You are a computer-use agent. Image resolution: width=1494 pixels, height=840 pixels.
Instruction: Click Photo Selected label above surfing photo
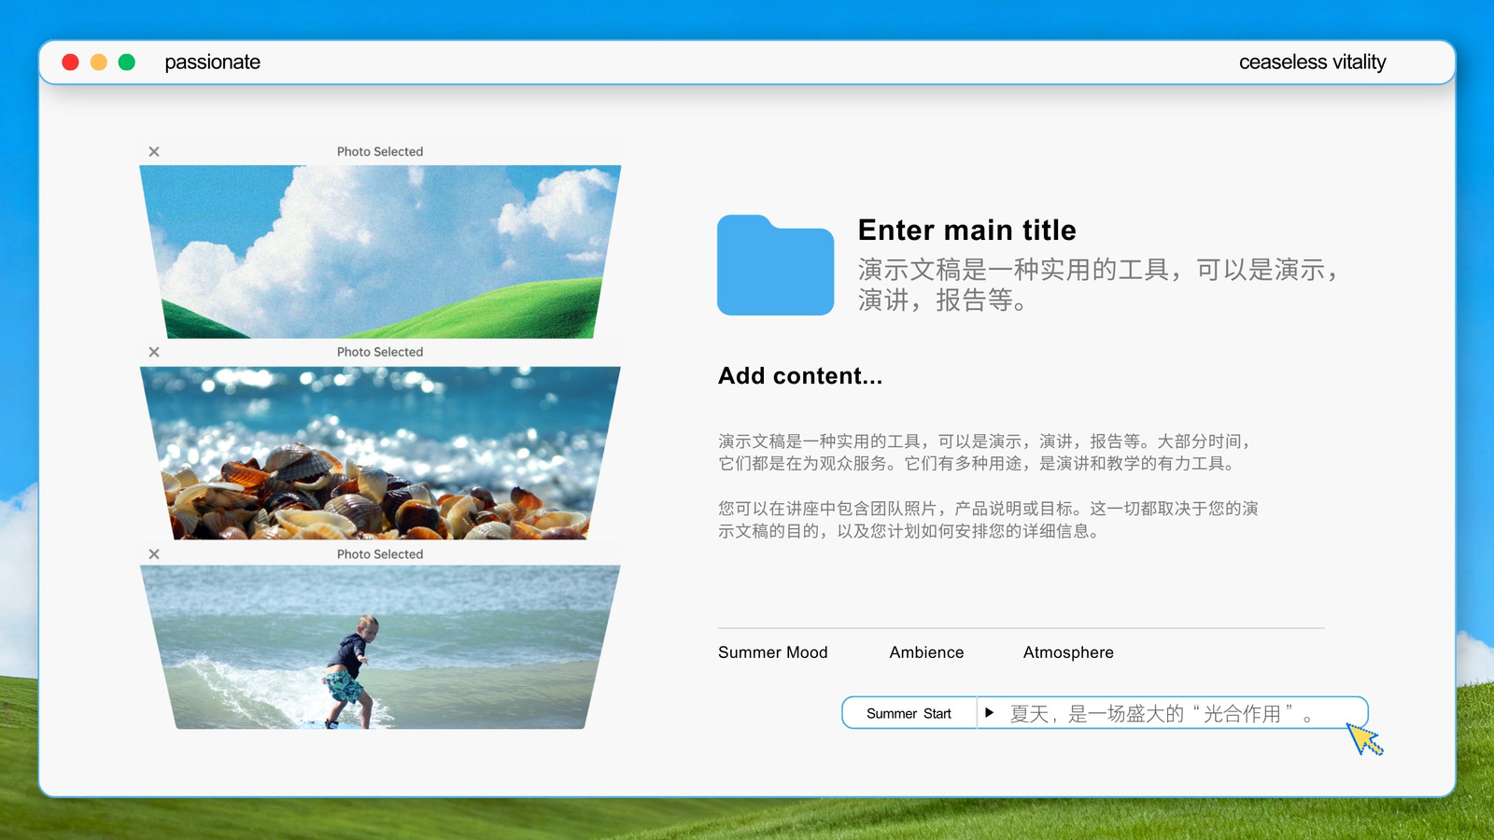pos(380,553)
